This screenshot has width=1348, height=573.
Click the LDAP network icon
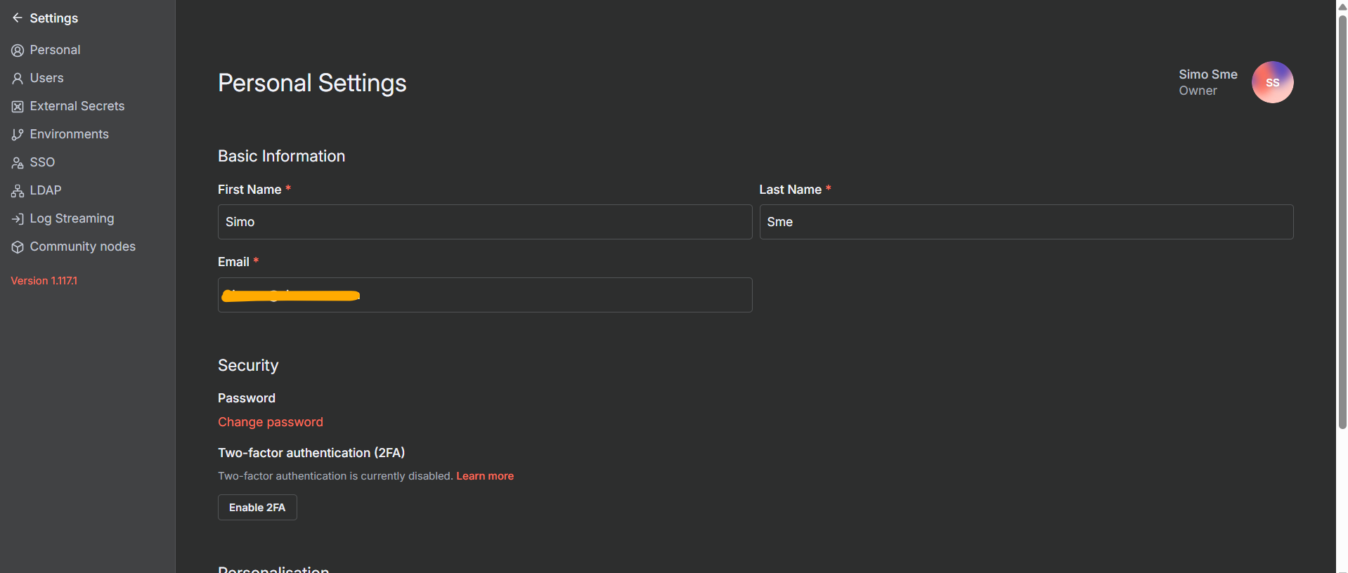(18, 191)
